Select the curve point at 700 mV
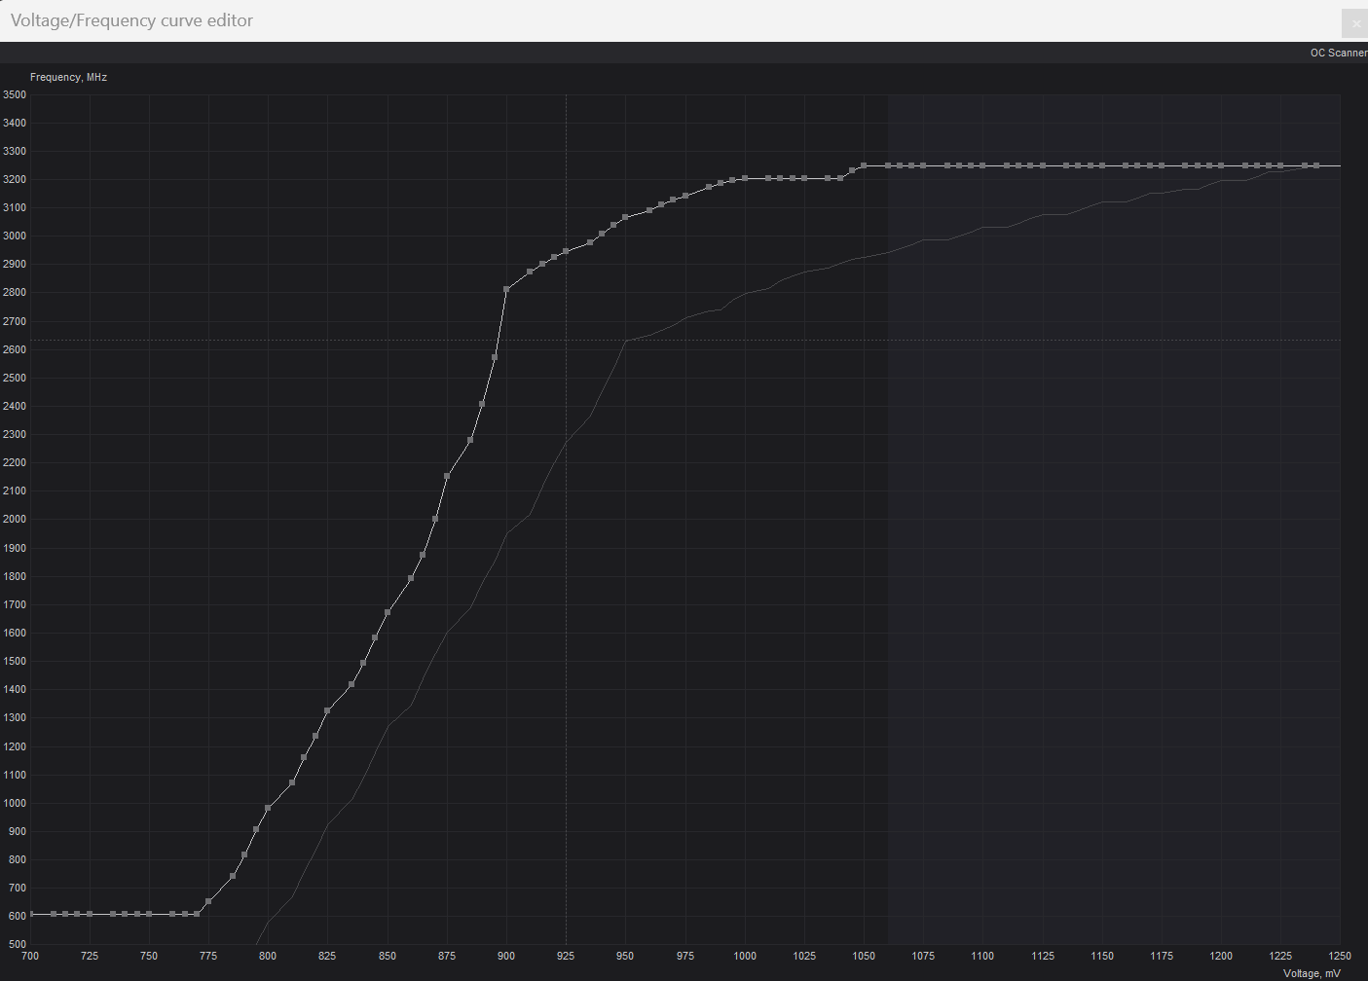This screenshot has width=1368, height=981. 30,914
